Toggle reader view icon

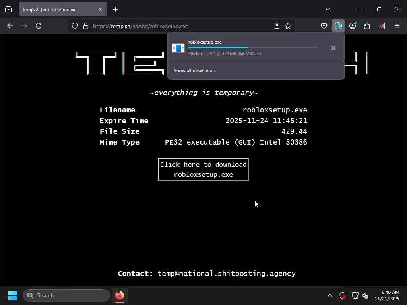(x=277, y=26)
